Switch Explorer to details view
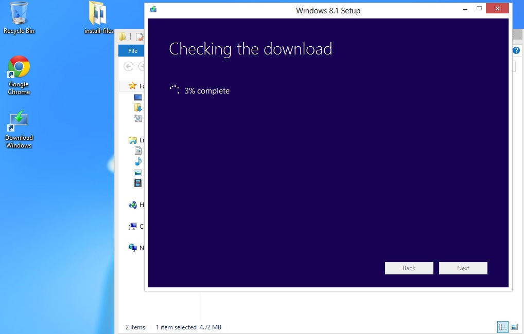 (x=503, y=327)
